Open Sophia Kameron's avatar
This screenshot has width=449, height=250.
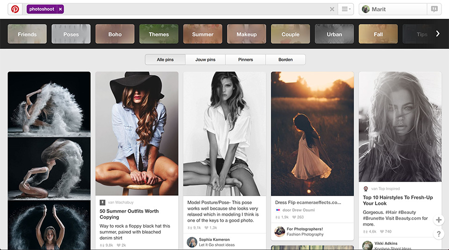192,242
